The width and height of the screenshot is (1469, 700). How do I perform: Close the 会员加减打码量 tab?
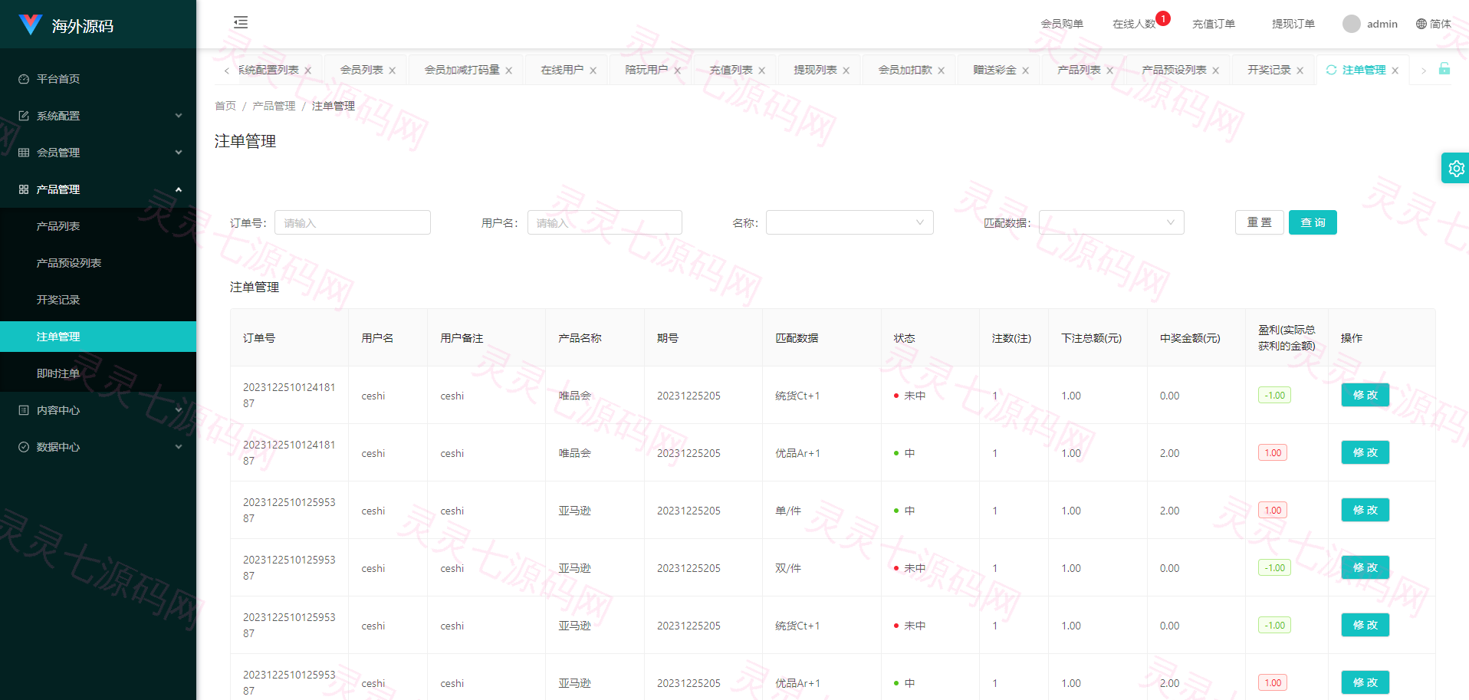click(509, 71)
